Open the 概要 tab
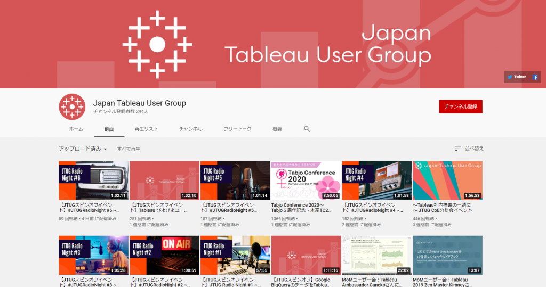This screenshot has width=546, height=287. pyautogui.click(x=277, y=129)
